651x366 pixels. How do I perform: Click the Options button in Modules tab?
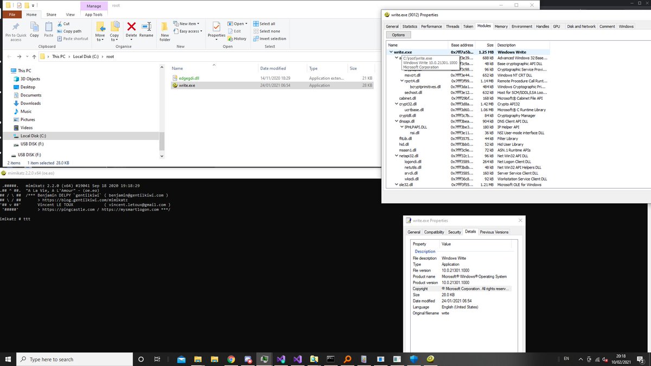click(398, 35)
